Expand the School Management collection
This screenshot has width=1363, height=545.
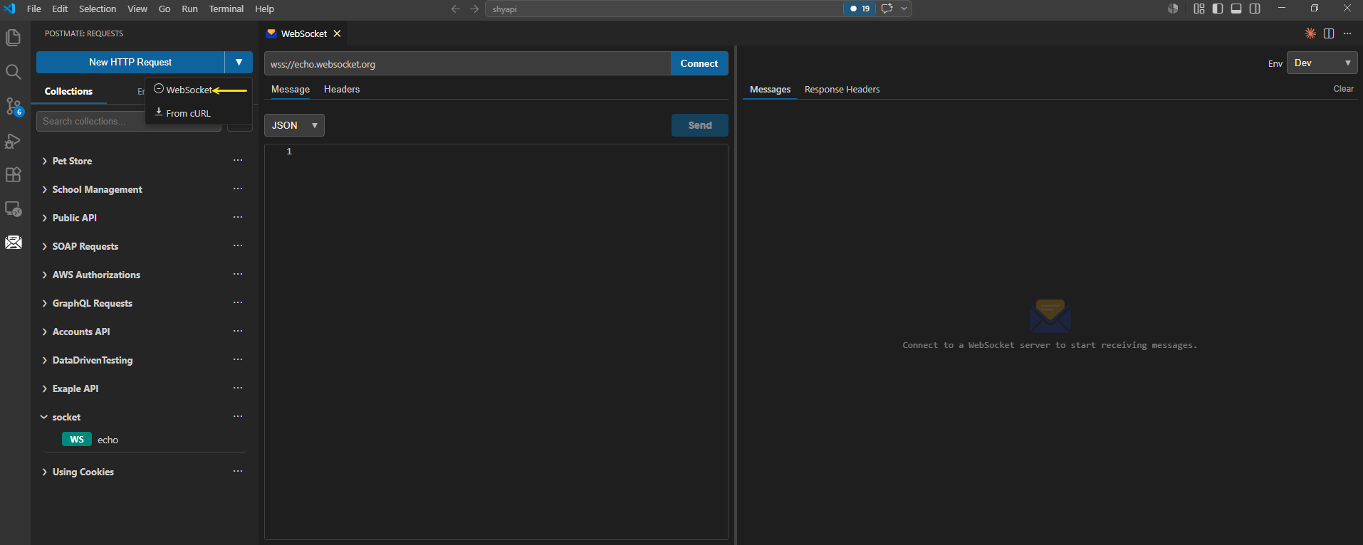(x=44, y=190)
